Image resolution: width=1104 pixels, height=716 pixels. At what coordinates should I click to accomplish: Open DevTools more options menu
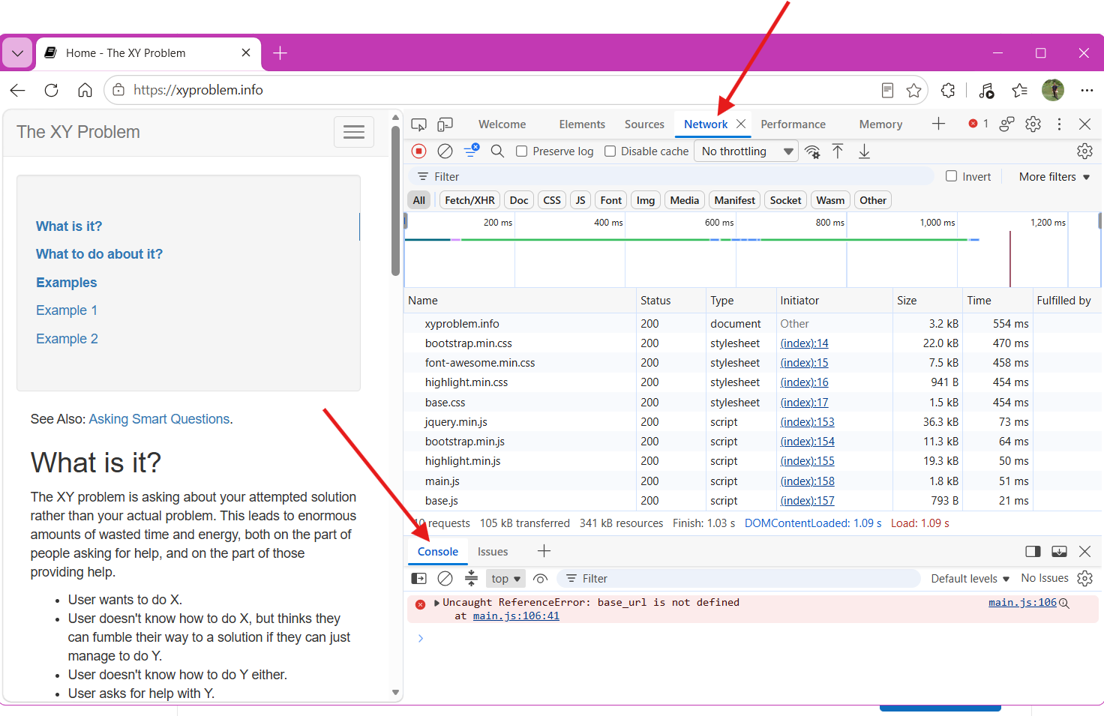click(1059, 124)
